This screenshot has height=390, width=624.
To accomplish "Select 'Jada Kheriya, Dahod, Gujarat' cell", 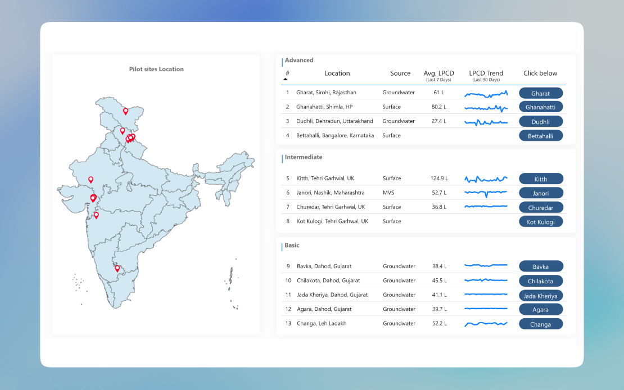I will point(332,295).
